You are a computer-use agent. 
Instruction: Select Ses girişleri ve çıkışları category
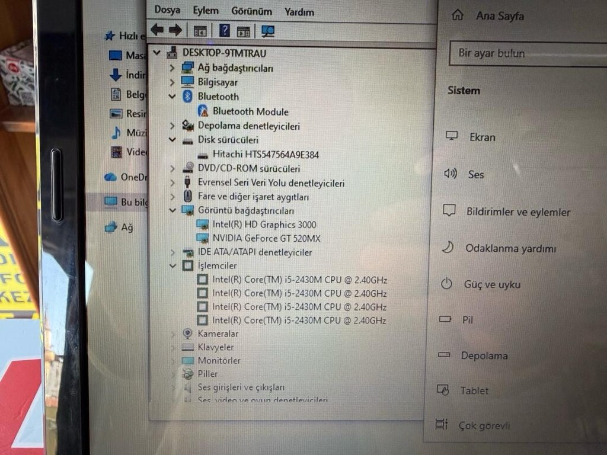pos(241,387)
